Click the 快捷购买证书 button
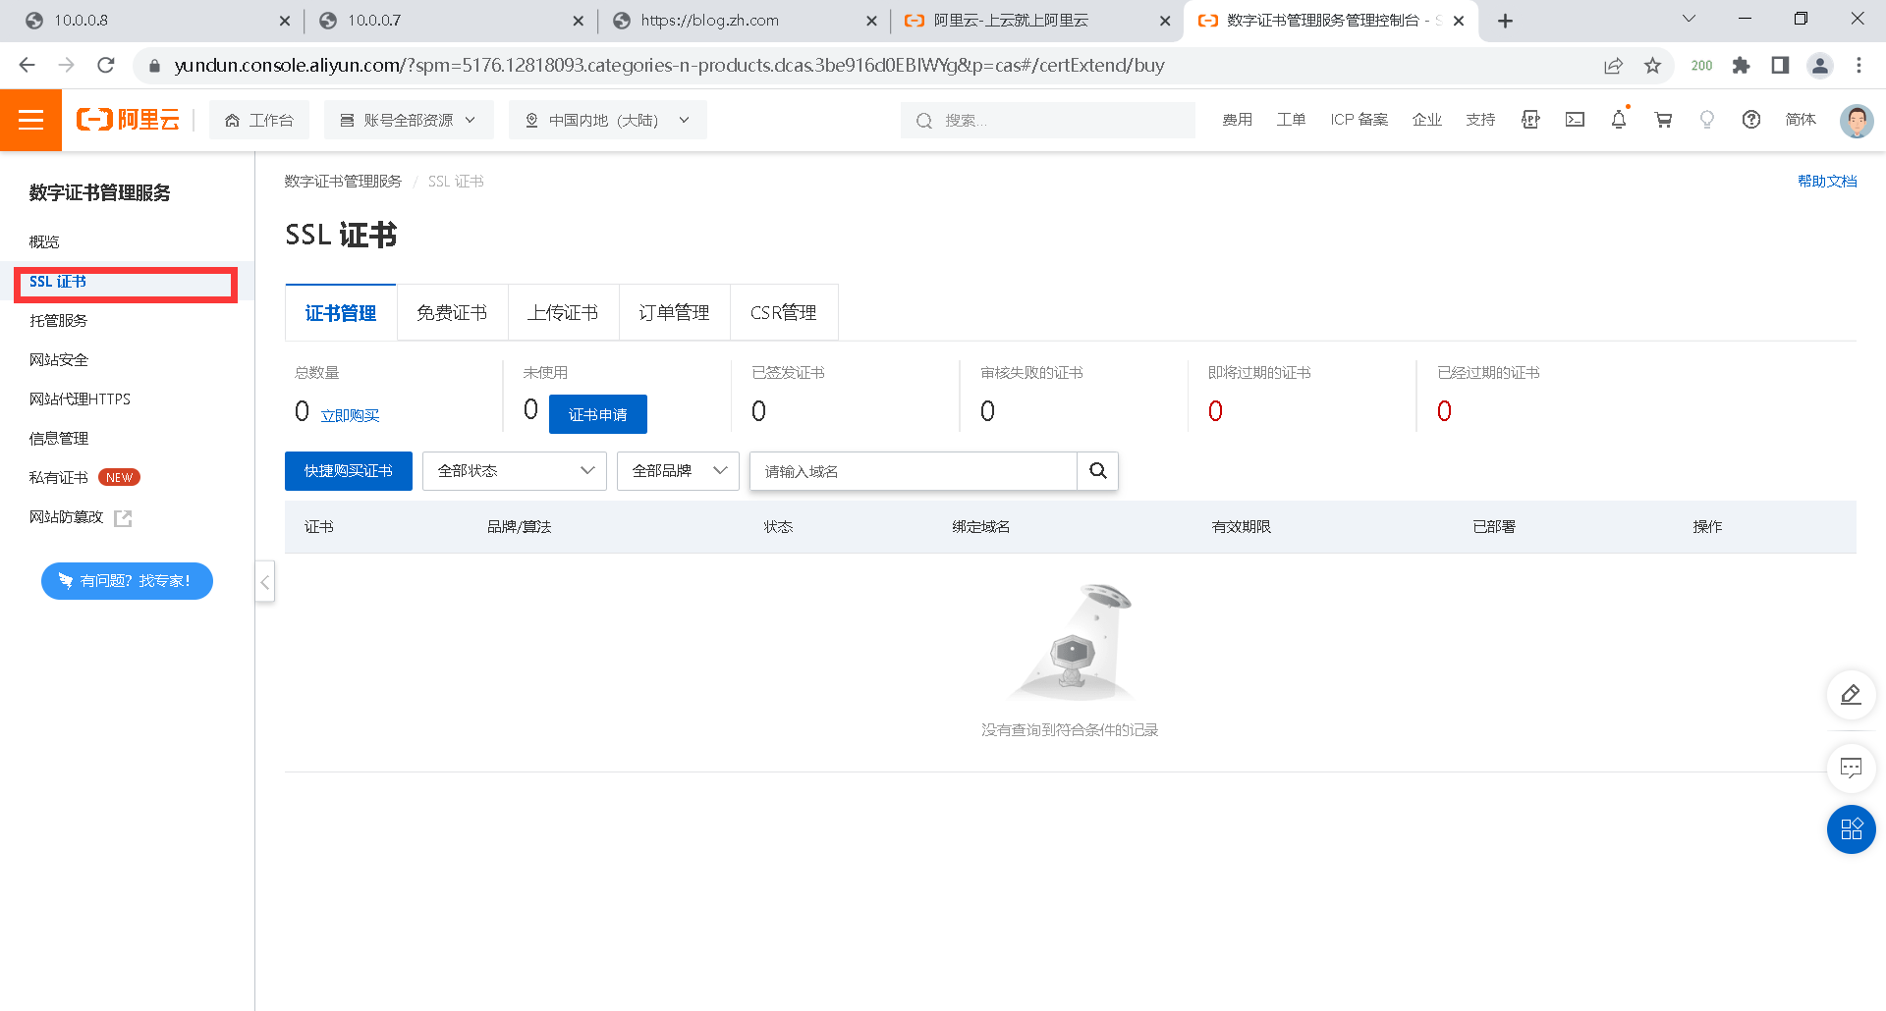 [349, 471]
